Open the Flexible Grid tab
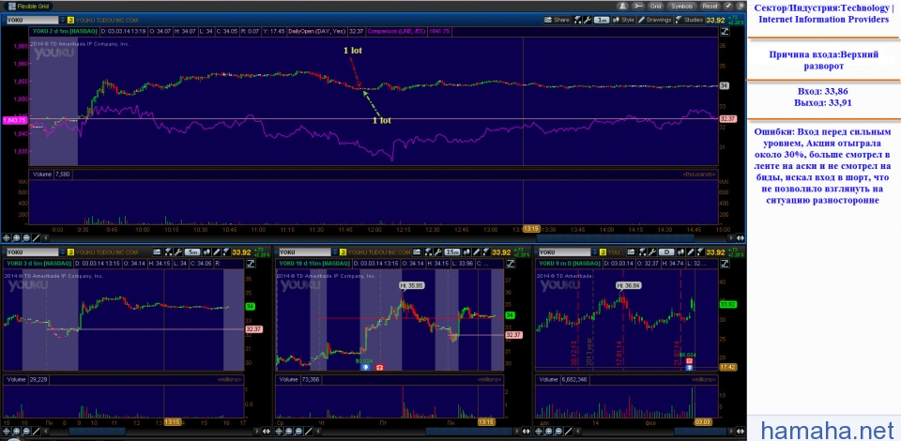This screenshot has width=901, height=441. click(28, 7)
